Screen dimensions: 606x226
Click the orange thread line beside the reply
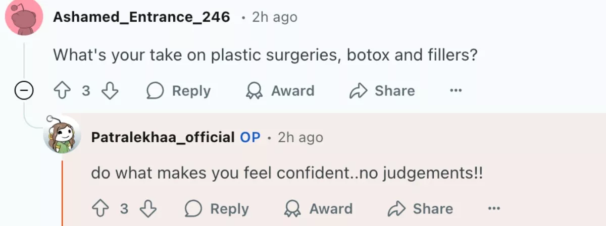click(62, 192)
